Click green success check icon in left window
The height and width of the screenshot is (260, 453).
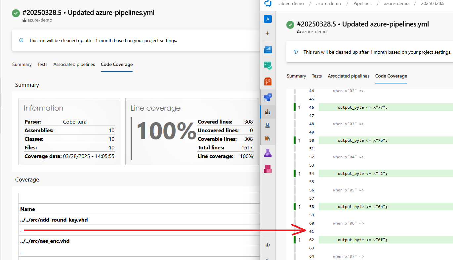pyautogui.click(x=16, y=13)
